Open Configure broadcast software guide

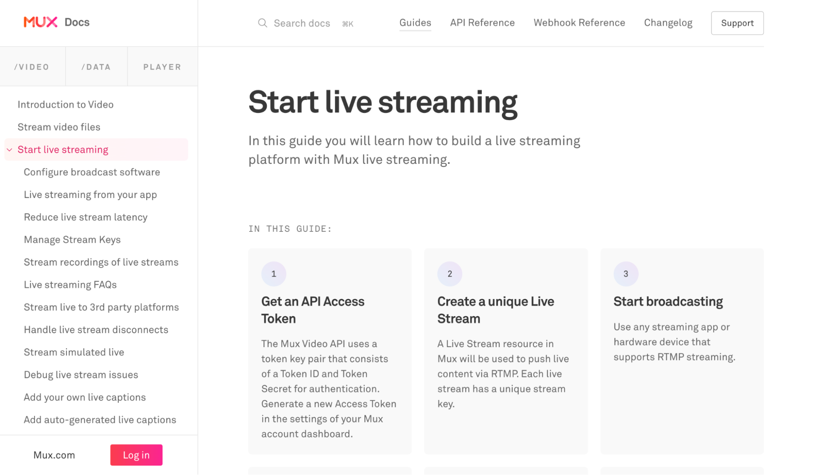(x=92, y=172)
